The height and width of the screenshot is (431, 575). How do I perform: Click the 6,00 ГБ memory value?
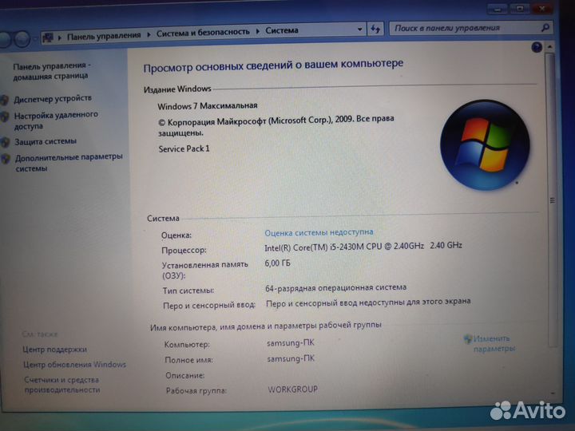point(277,263)
